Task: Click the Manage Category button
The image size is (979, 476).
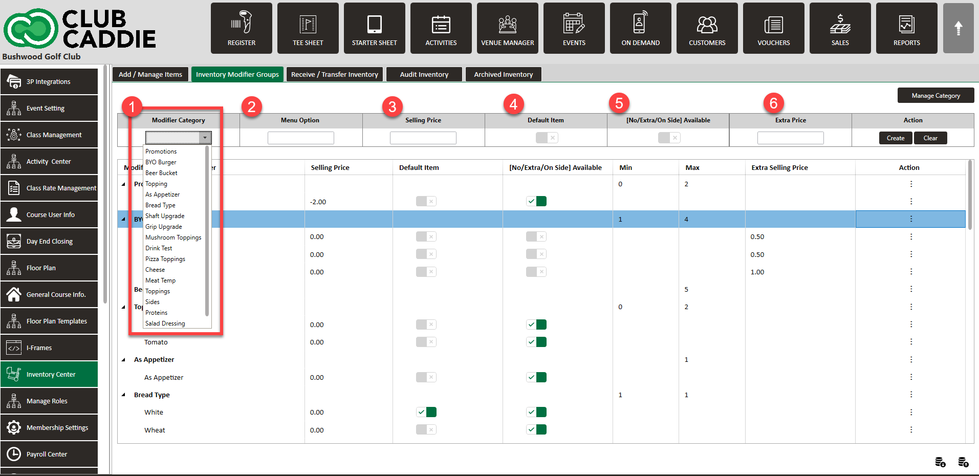Action: point(936,96)
